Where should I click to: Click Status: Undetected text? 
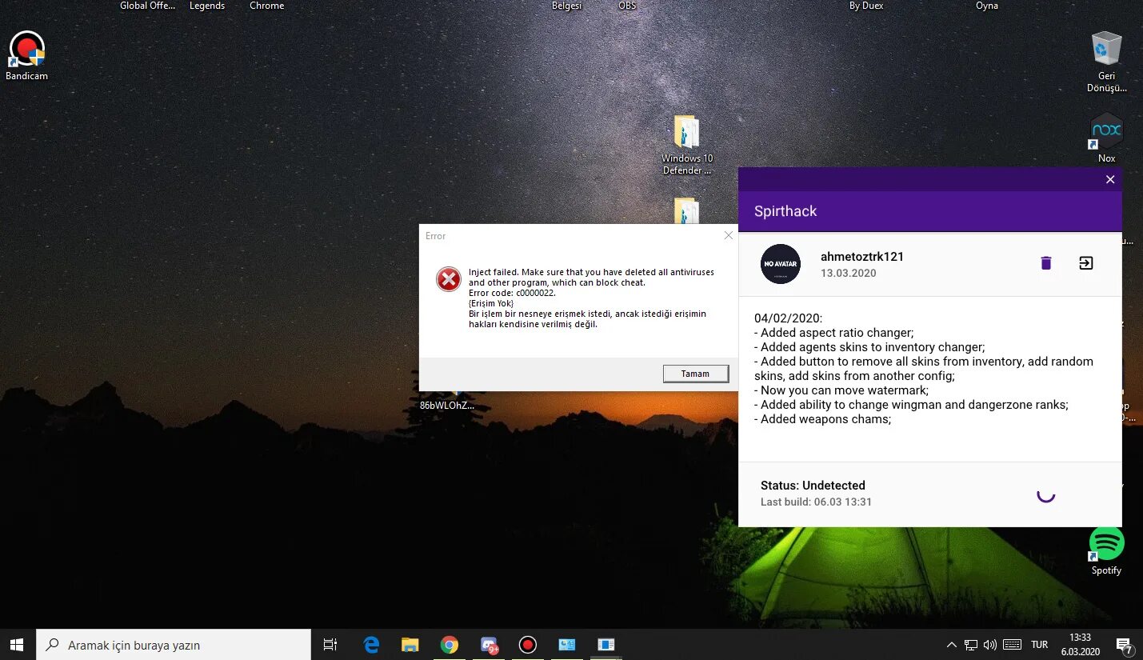click(813, 486)
